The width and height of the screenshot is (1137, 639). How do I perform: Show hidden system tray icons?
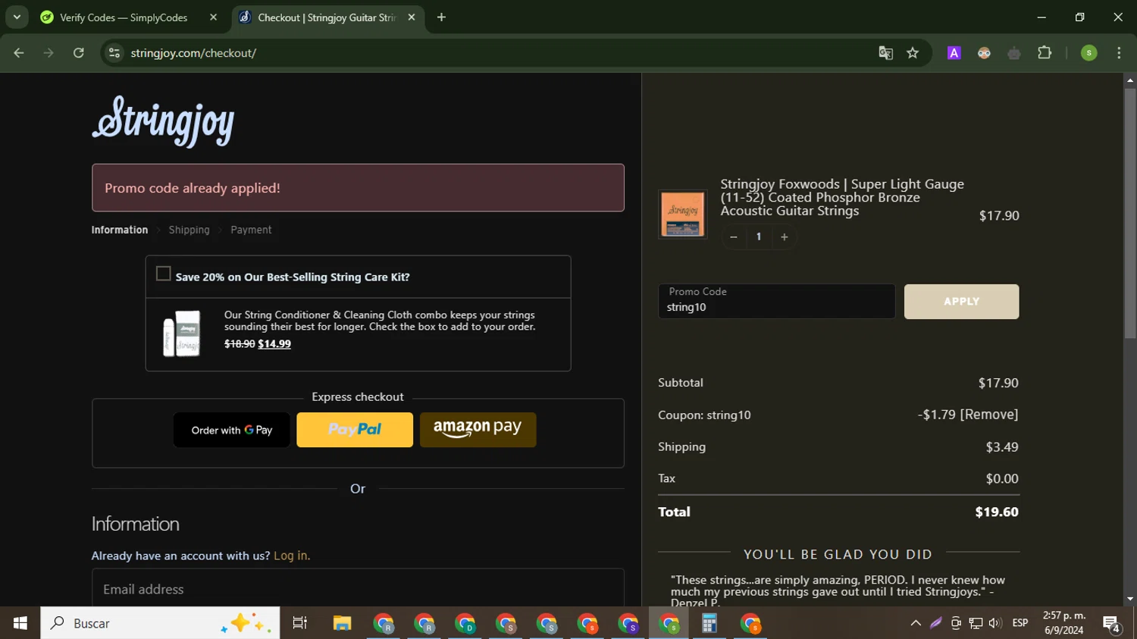tap(916, 623)
